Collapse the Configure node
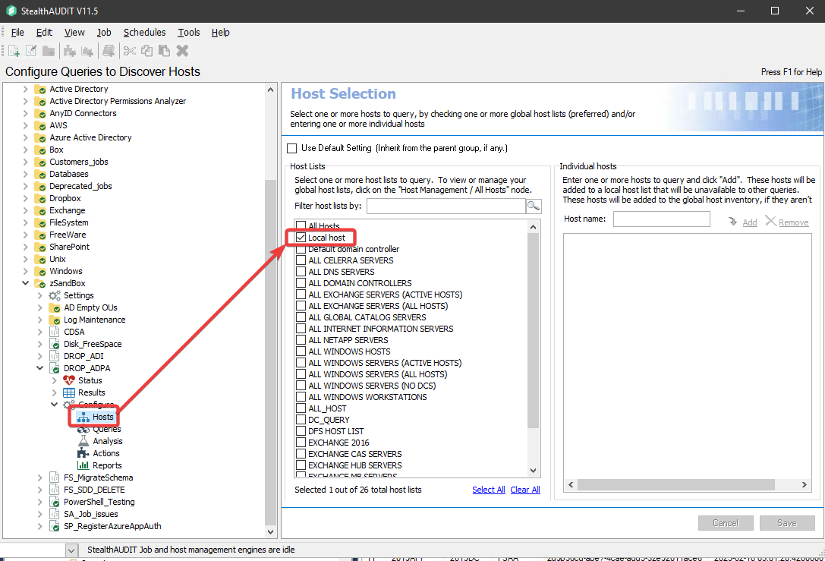825x561 pixels. 53,404
